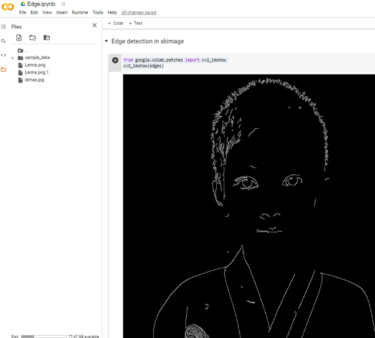Open the table of contents sidebar icon

tap(4, 26)
